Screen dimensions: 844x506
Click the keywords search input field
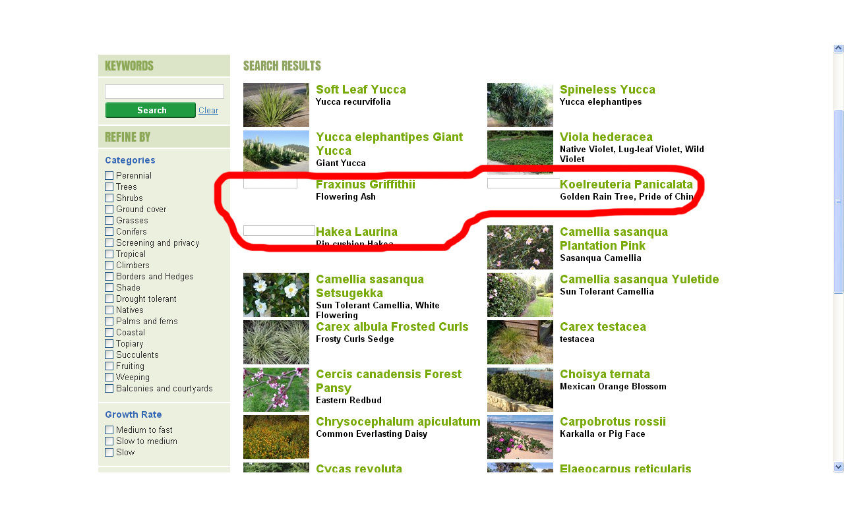164,92
